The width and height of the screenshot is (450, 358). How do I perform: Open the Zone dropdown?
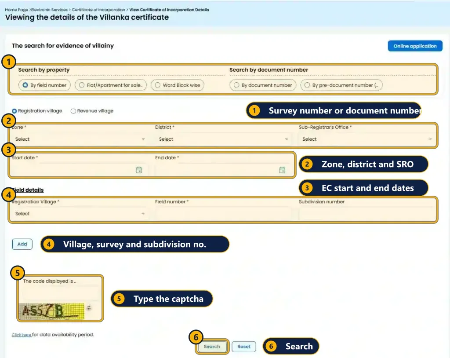pyautogui.click(x=80, y=139)
